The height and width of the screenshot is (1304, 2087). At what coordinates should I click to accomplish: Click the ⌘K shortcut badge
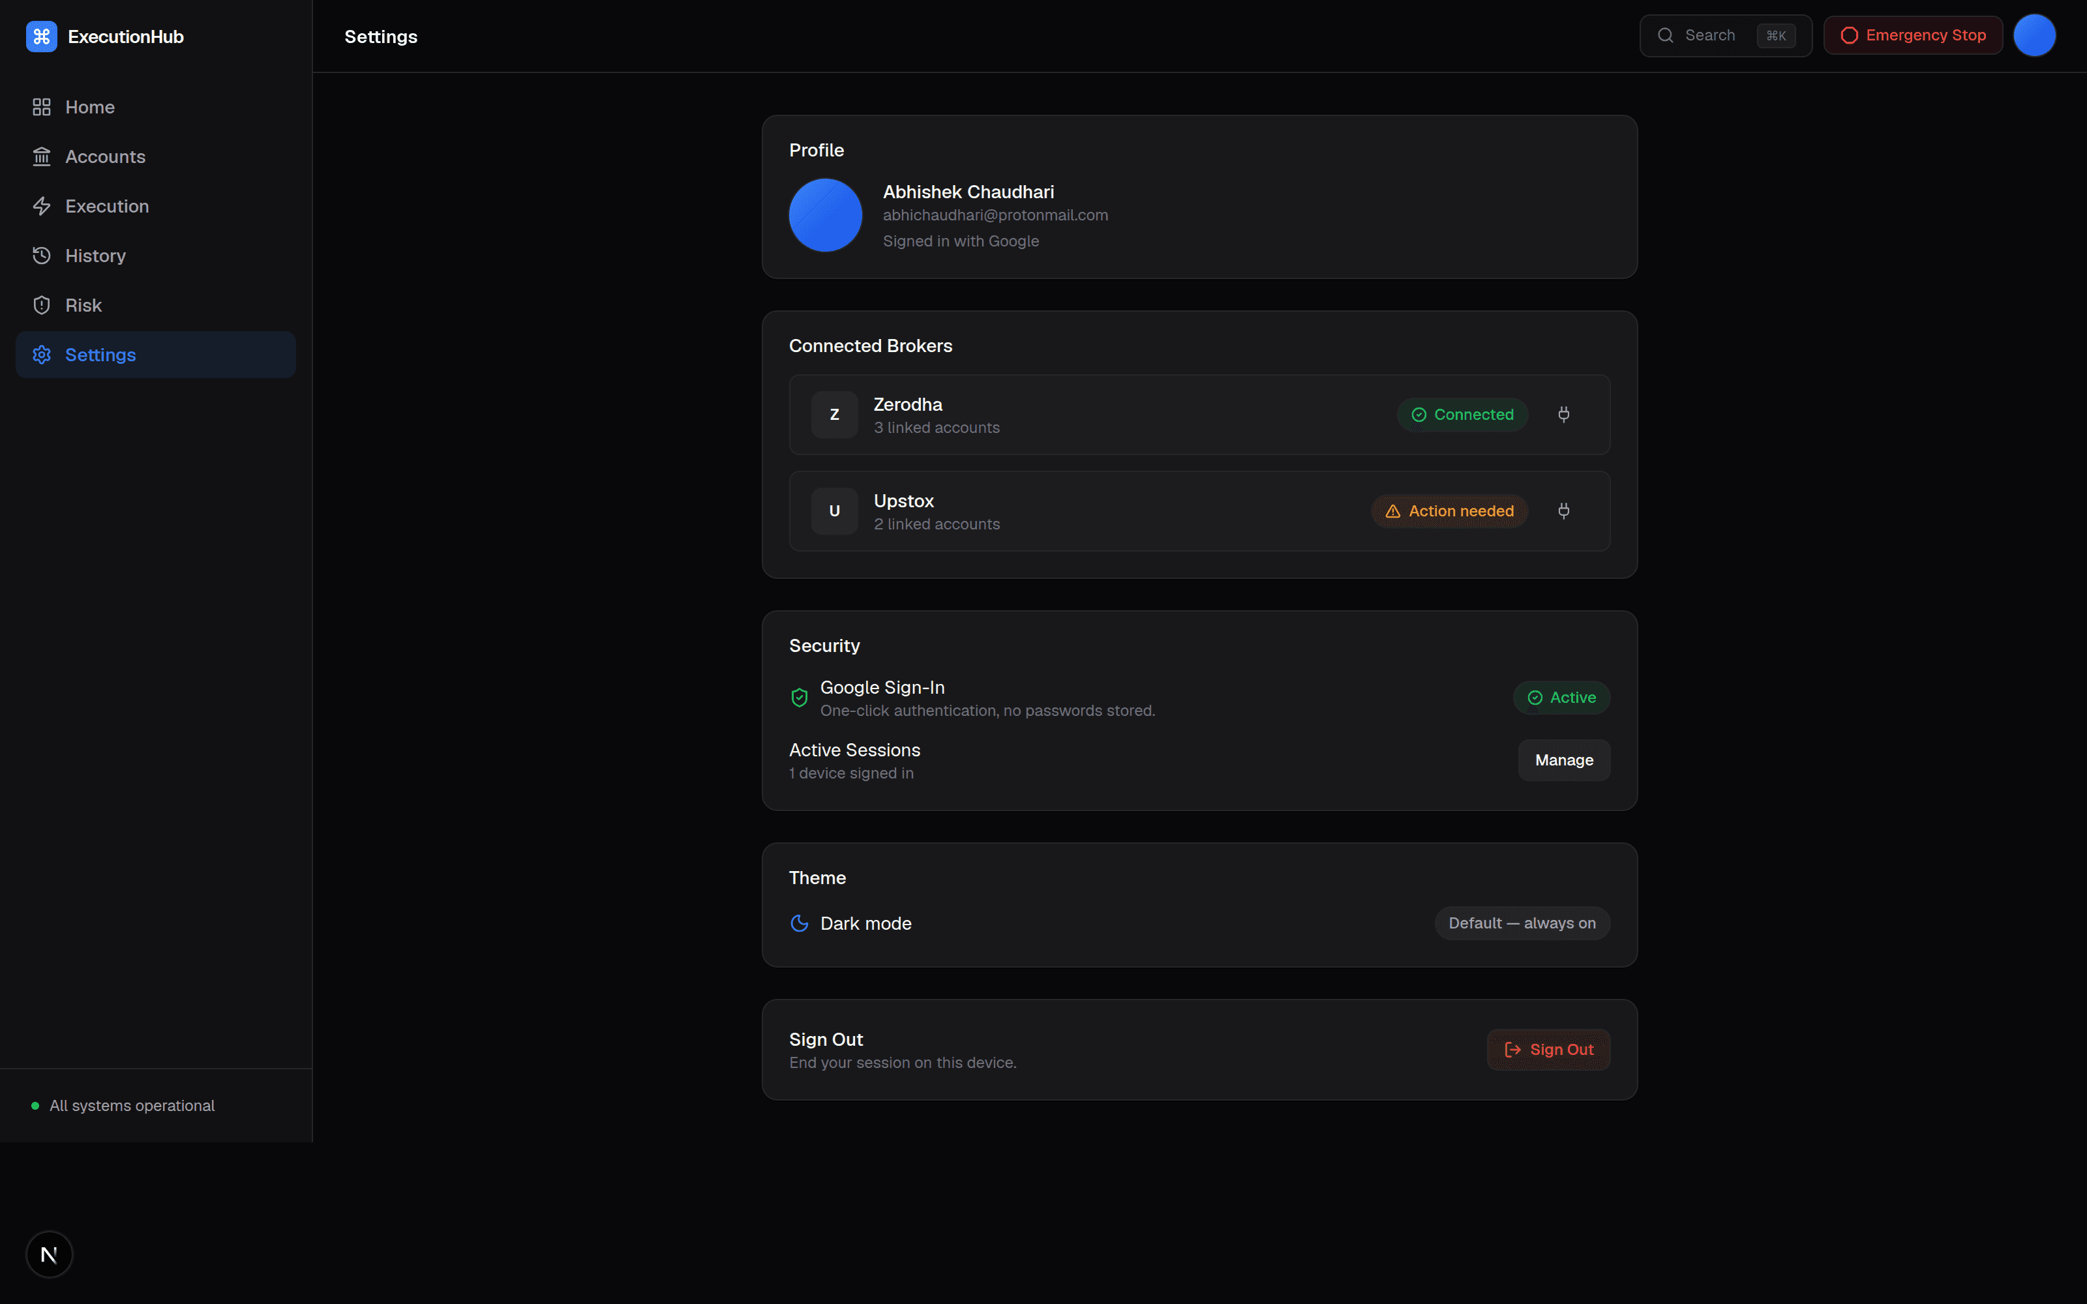[x=1776, y=35]
